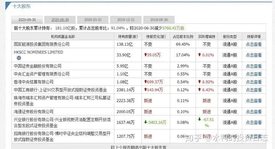Open 点击查看 for 香港中央结算有限公司
The width and height of the screenshot is (275, 149).
click(x=254, y=82)
